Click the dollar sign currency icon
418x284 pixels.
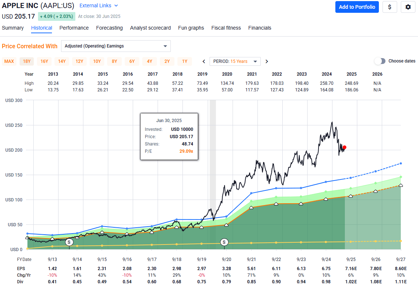pyautogui.click(x=389, y=7)
